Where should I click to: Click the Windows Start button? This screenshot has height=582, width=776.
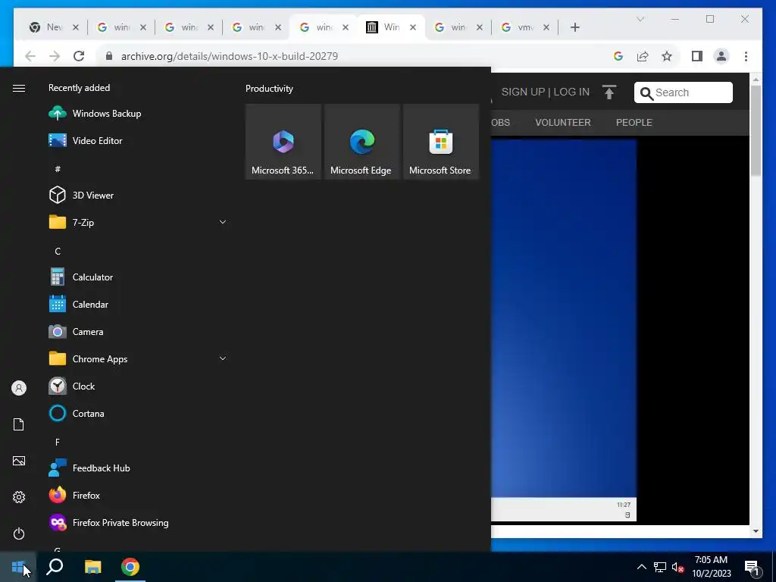point(18,567)
